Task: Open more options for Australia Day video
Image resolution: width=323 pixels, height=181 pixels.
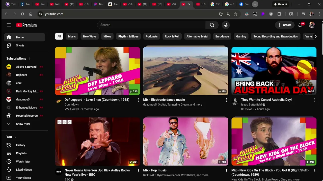Action: coord(315,100)
